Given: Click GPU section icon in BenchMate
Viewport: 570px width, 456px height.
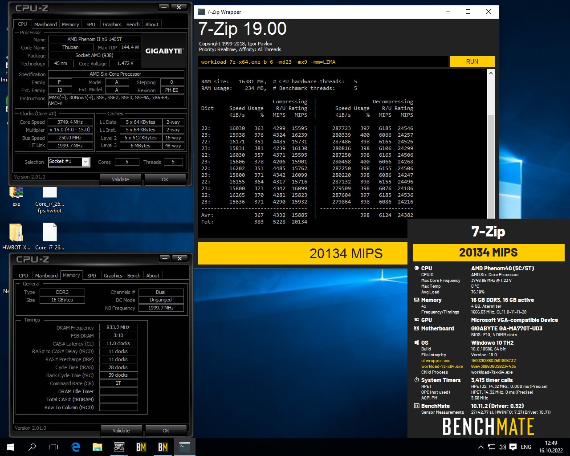Looking at the screenshot, I should pos(417,320).
